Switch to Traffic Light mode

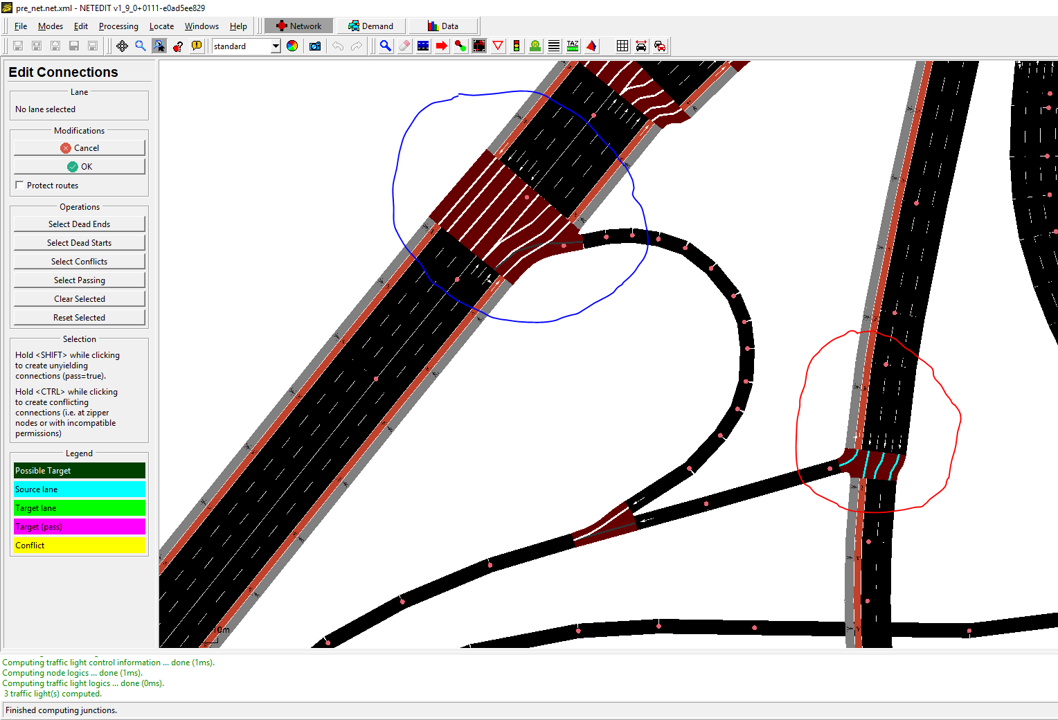click(517, 46)
